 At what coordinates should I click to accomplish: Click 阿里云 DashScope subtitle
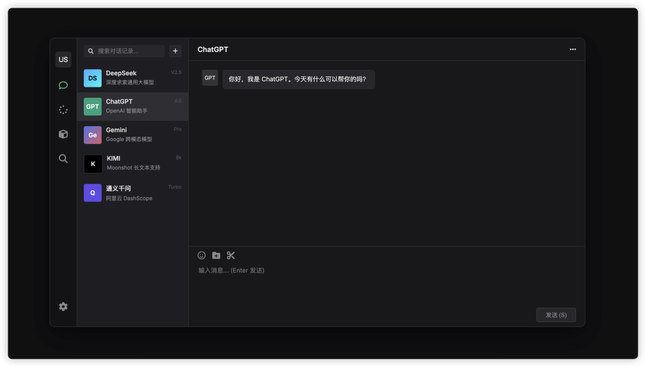pos(129,198)
